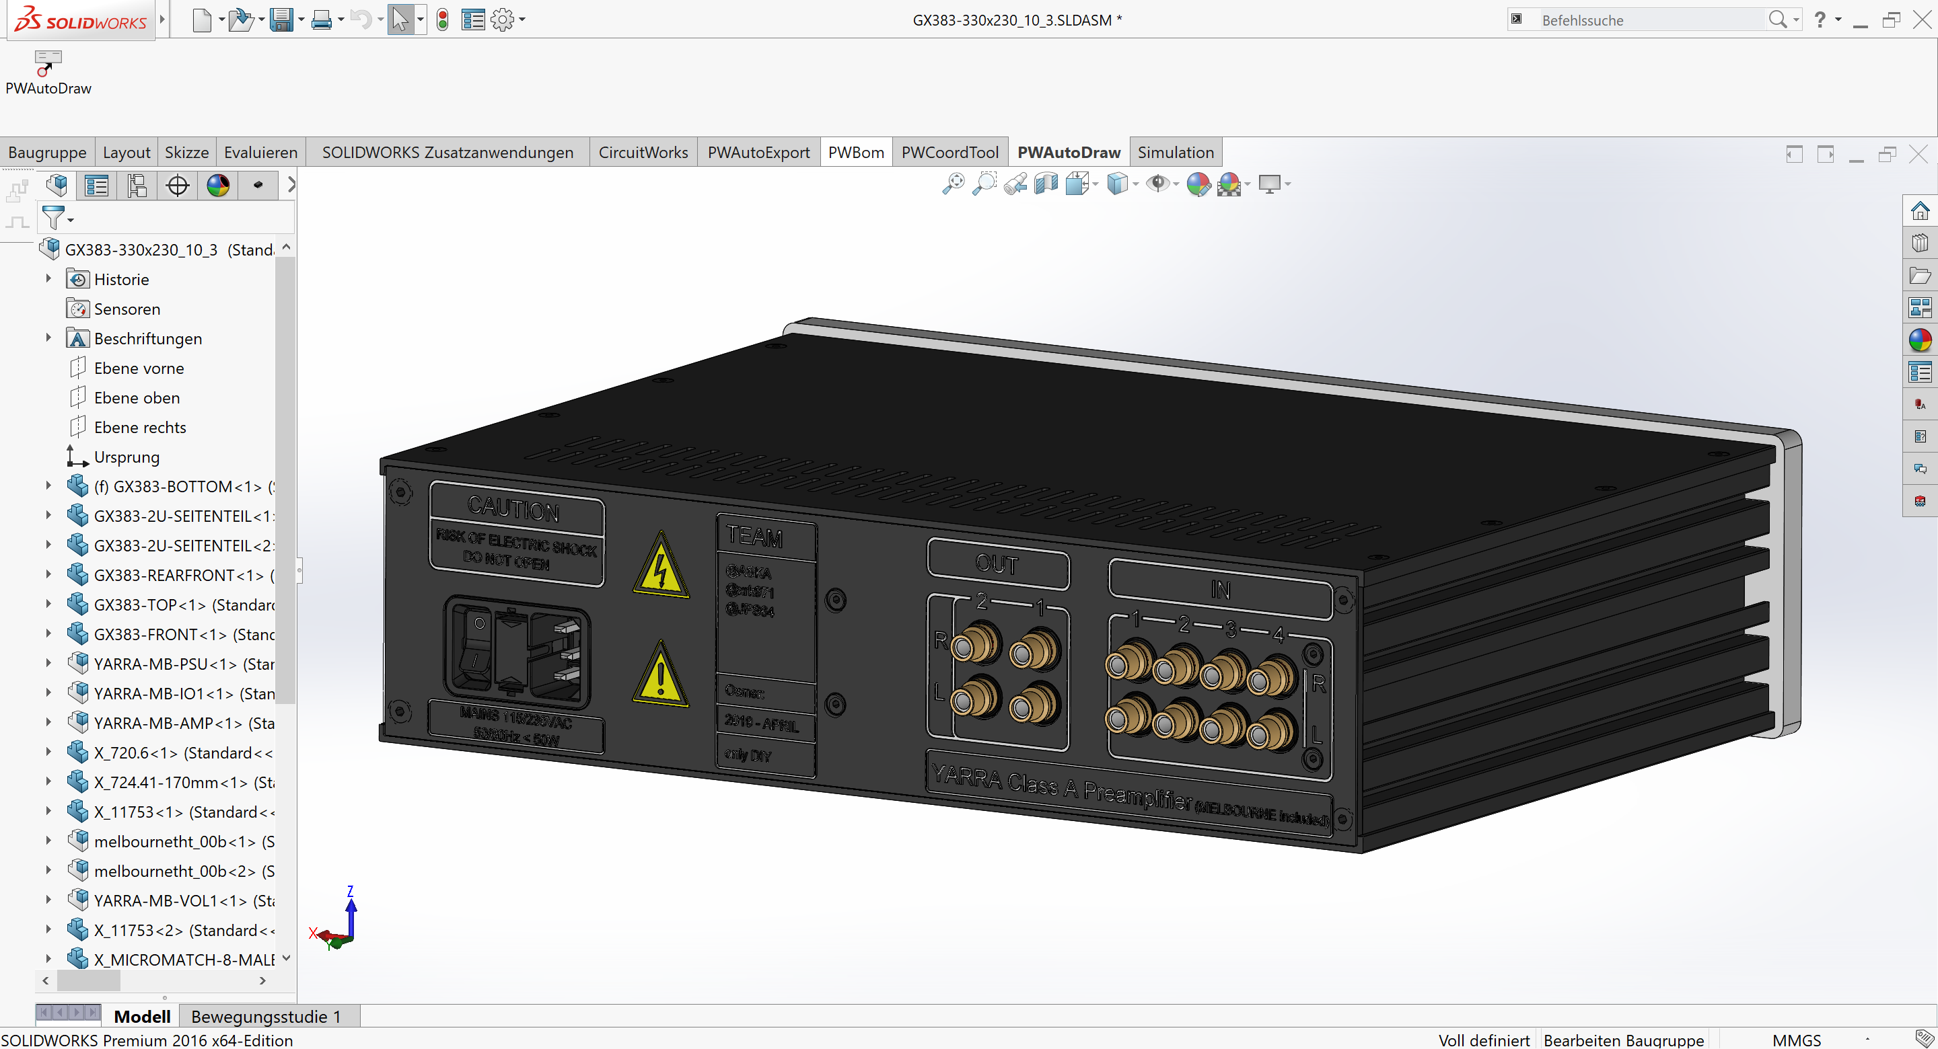Open the Options gear icon
The image size is (1938, 1049).
coord(503,20)
